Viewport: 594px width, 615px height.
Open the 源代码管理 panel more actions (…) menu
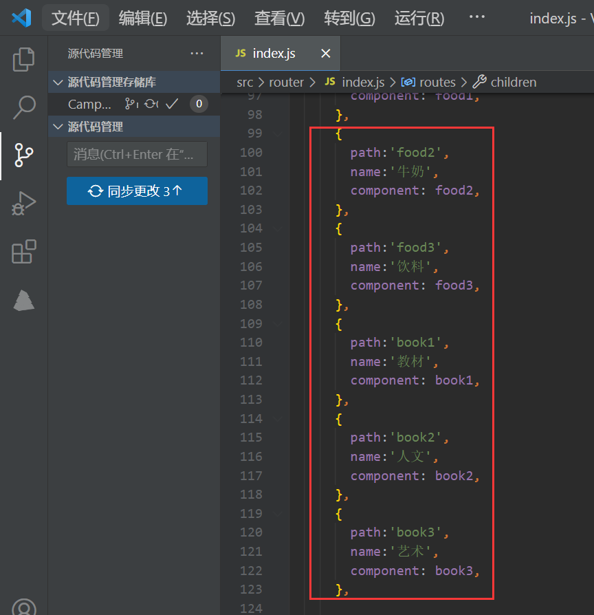[x=197, y=54]
